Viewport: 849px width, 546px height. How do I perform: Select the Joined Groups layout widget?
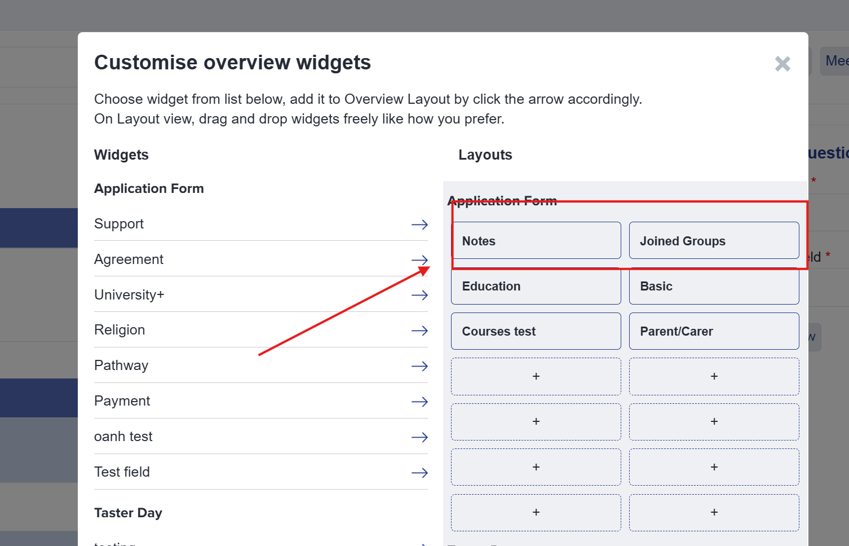pyautogui.click(x=714, y=241)
